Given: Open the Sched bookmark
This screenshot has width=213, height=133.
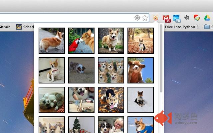Looking at the screenshot, I should coord(28,27).
